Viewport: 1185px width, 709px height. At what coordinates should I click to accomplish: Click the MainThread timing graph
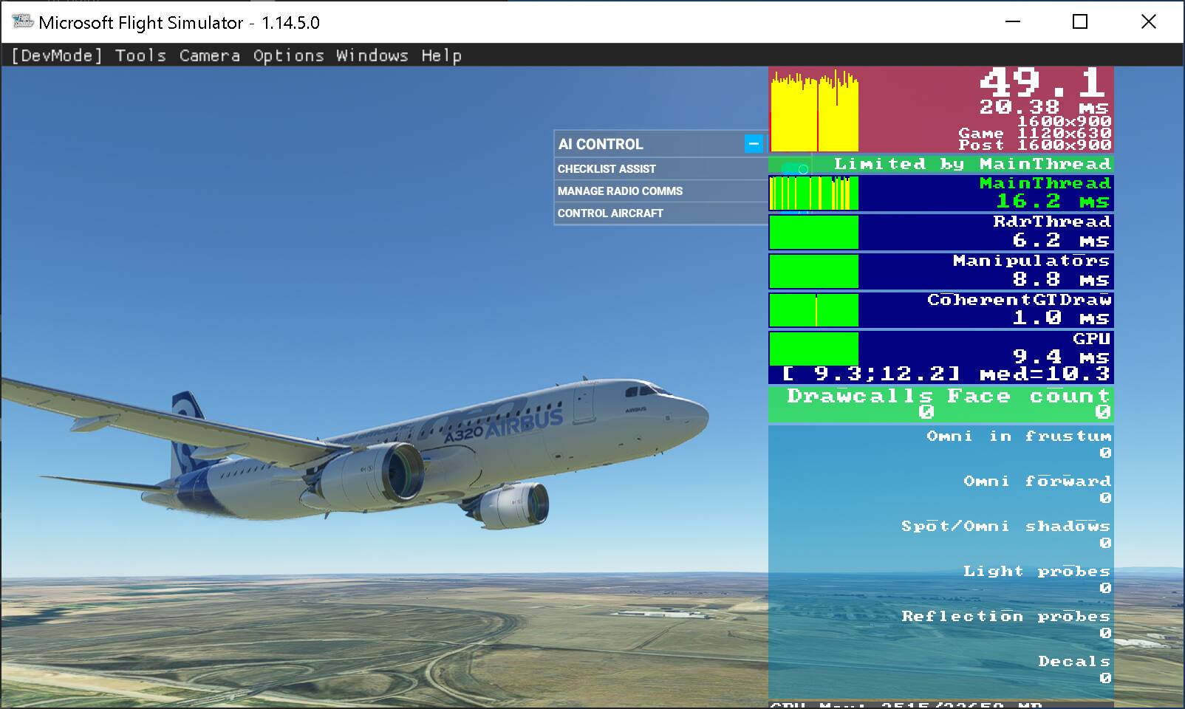[x=813, y=194]
